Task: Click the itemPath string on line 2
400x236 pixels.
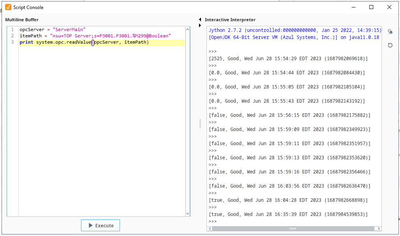Action: (111, 36)
